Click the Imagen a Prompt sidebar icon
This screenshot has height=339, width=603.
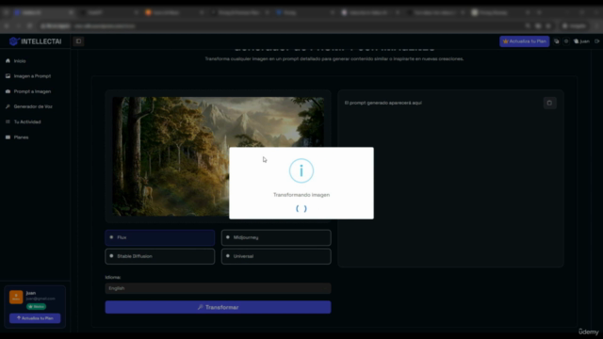(8, 76)
